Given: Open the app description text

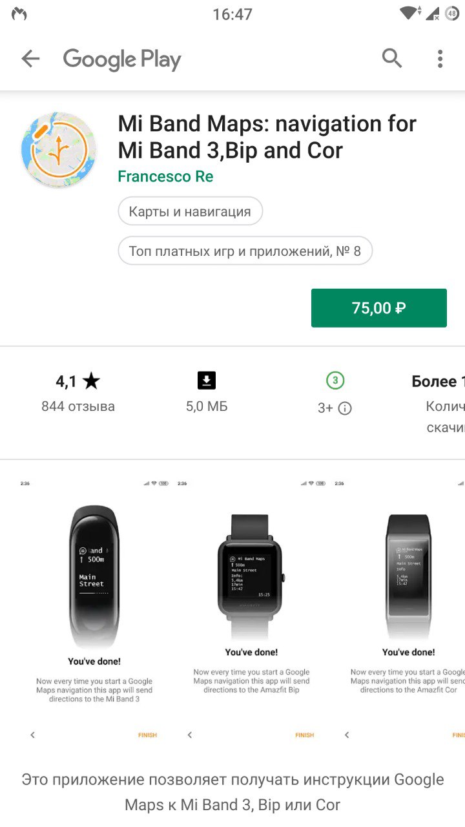Looking at the screenshot, I should pos(232,792).
